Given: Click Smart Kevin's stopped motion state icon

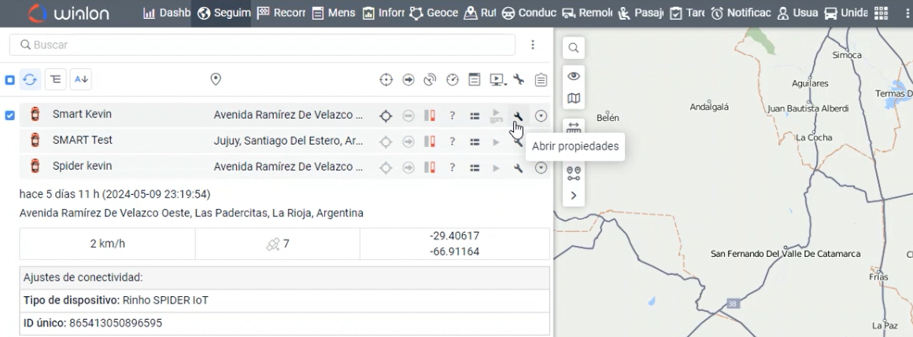Looking at the screenshot, I should (408, 115).
